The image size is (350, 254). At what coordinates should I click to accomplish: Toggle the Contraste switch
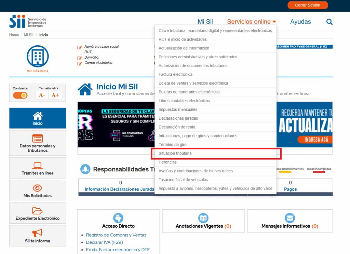point(20,95)
